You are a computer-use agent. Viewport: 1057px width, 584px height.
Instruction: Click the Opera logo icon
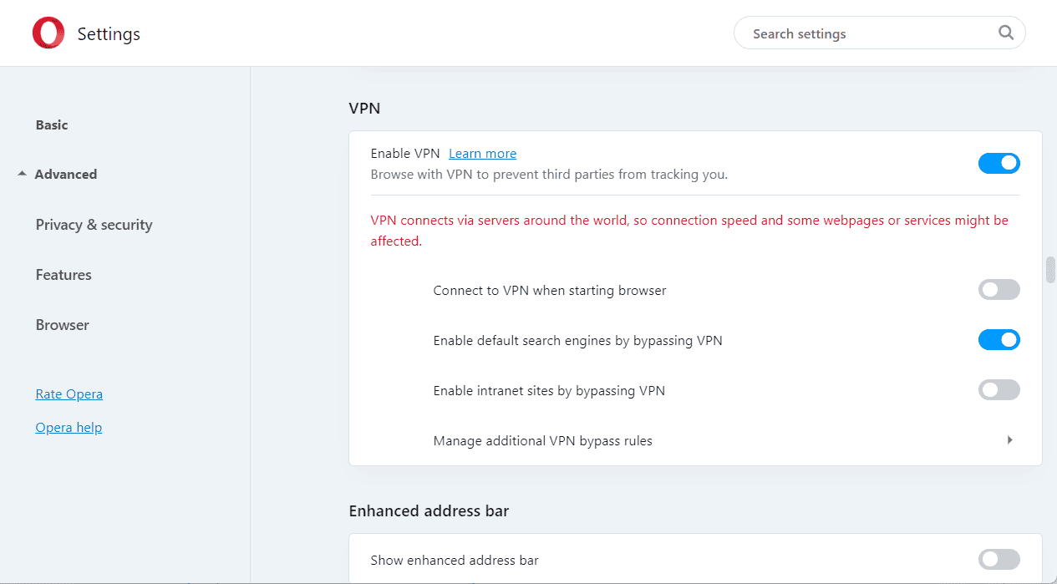(x=48, y=33)
